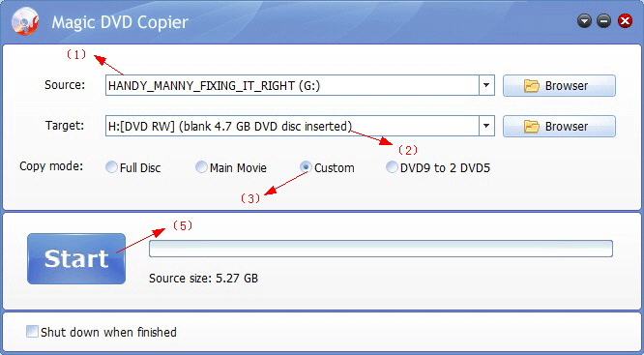Click the Source field showing HANDY_MANNY_FIXING_IT_RIGHT

[x=292, y=85]
